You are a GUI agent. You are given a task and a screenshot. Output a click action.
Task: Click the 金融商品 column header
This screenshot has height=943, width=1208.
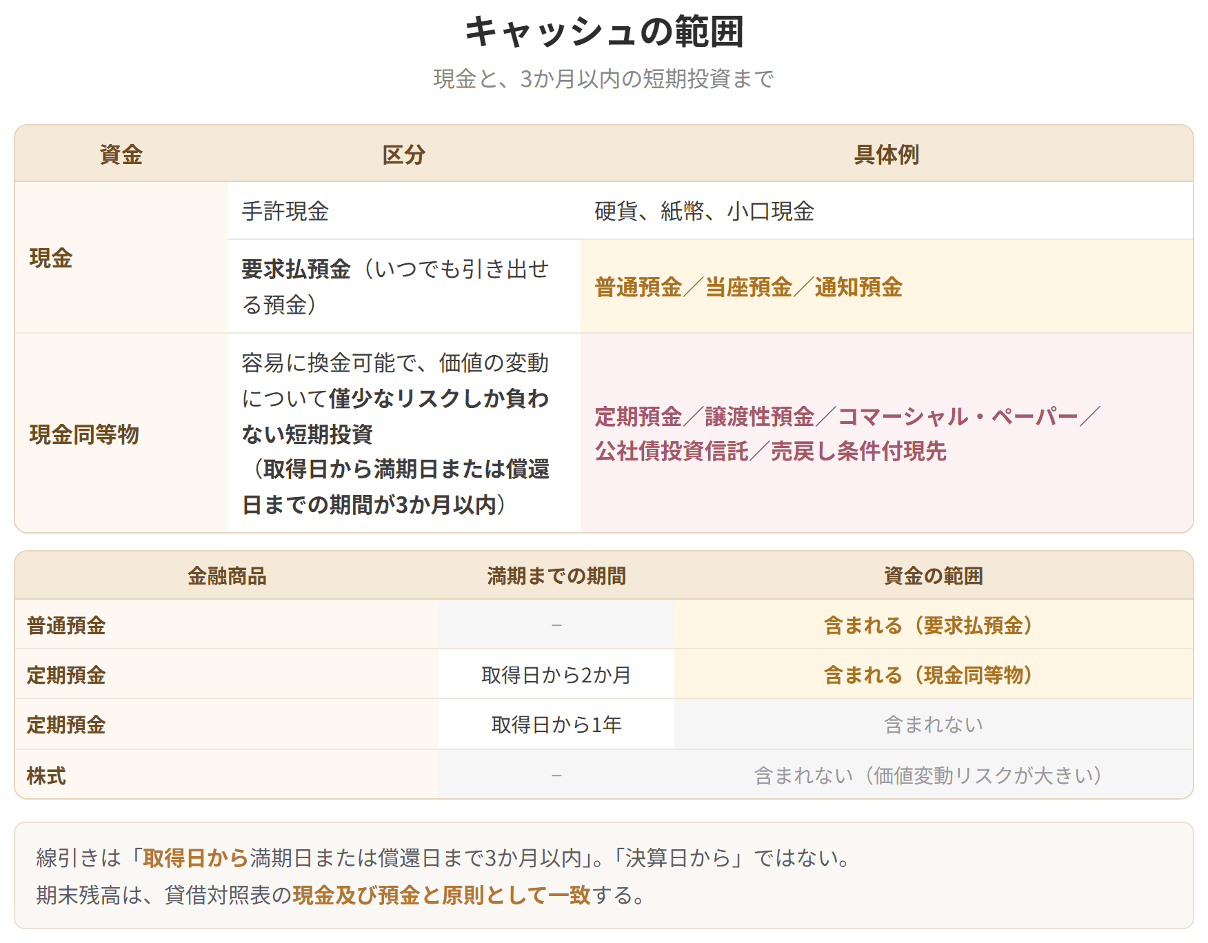[x=227, y=576]
